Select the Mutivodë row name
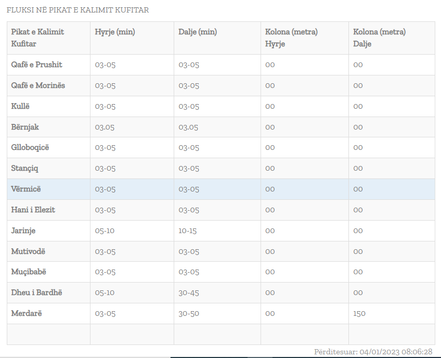 28,251
